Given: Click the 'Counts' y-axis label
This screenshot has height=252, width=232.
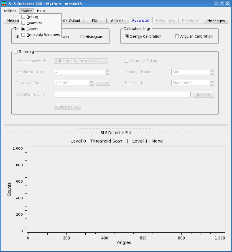Looking at the screenshot, I should (x=9, y=189).
